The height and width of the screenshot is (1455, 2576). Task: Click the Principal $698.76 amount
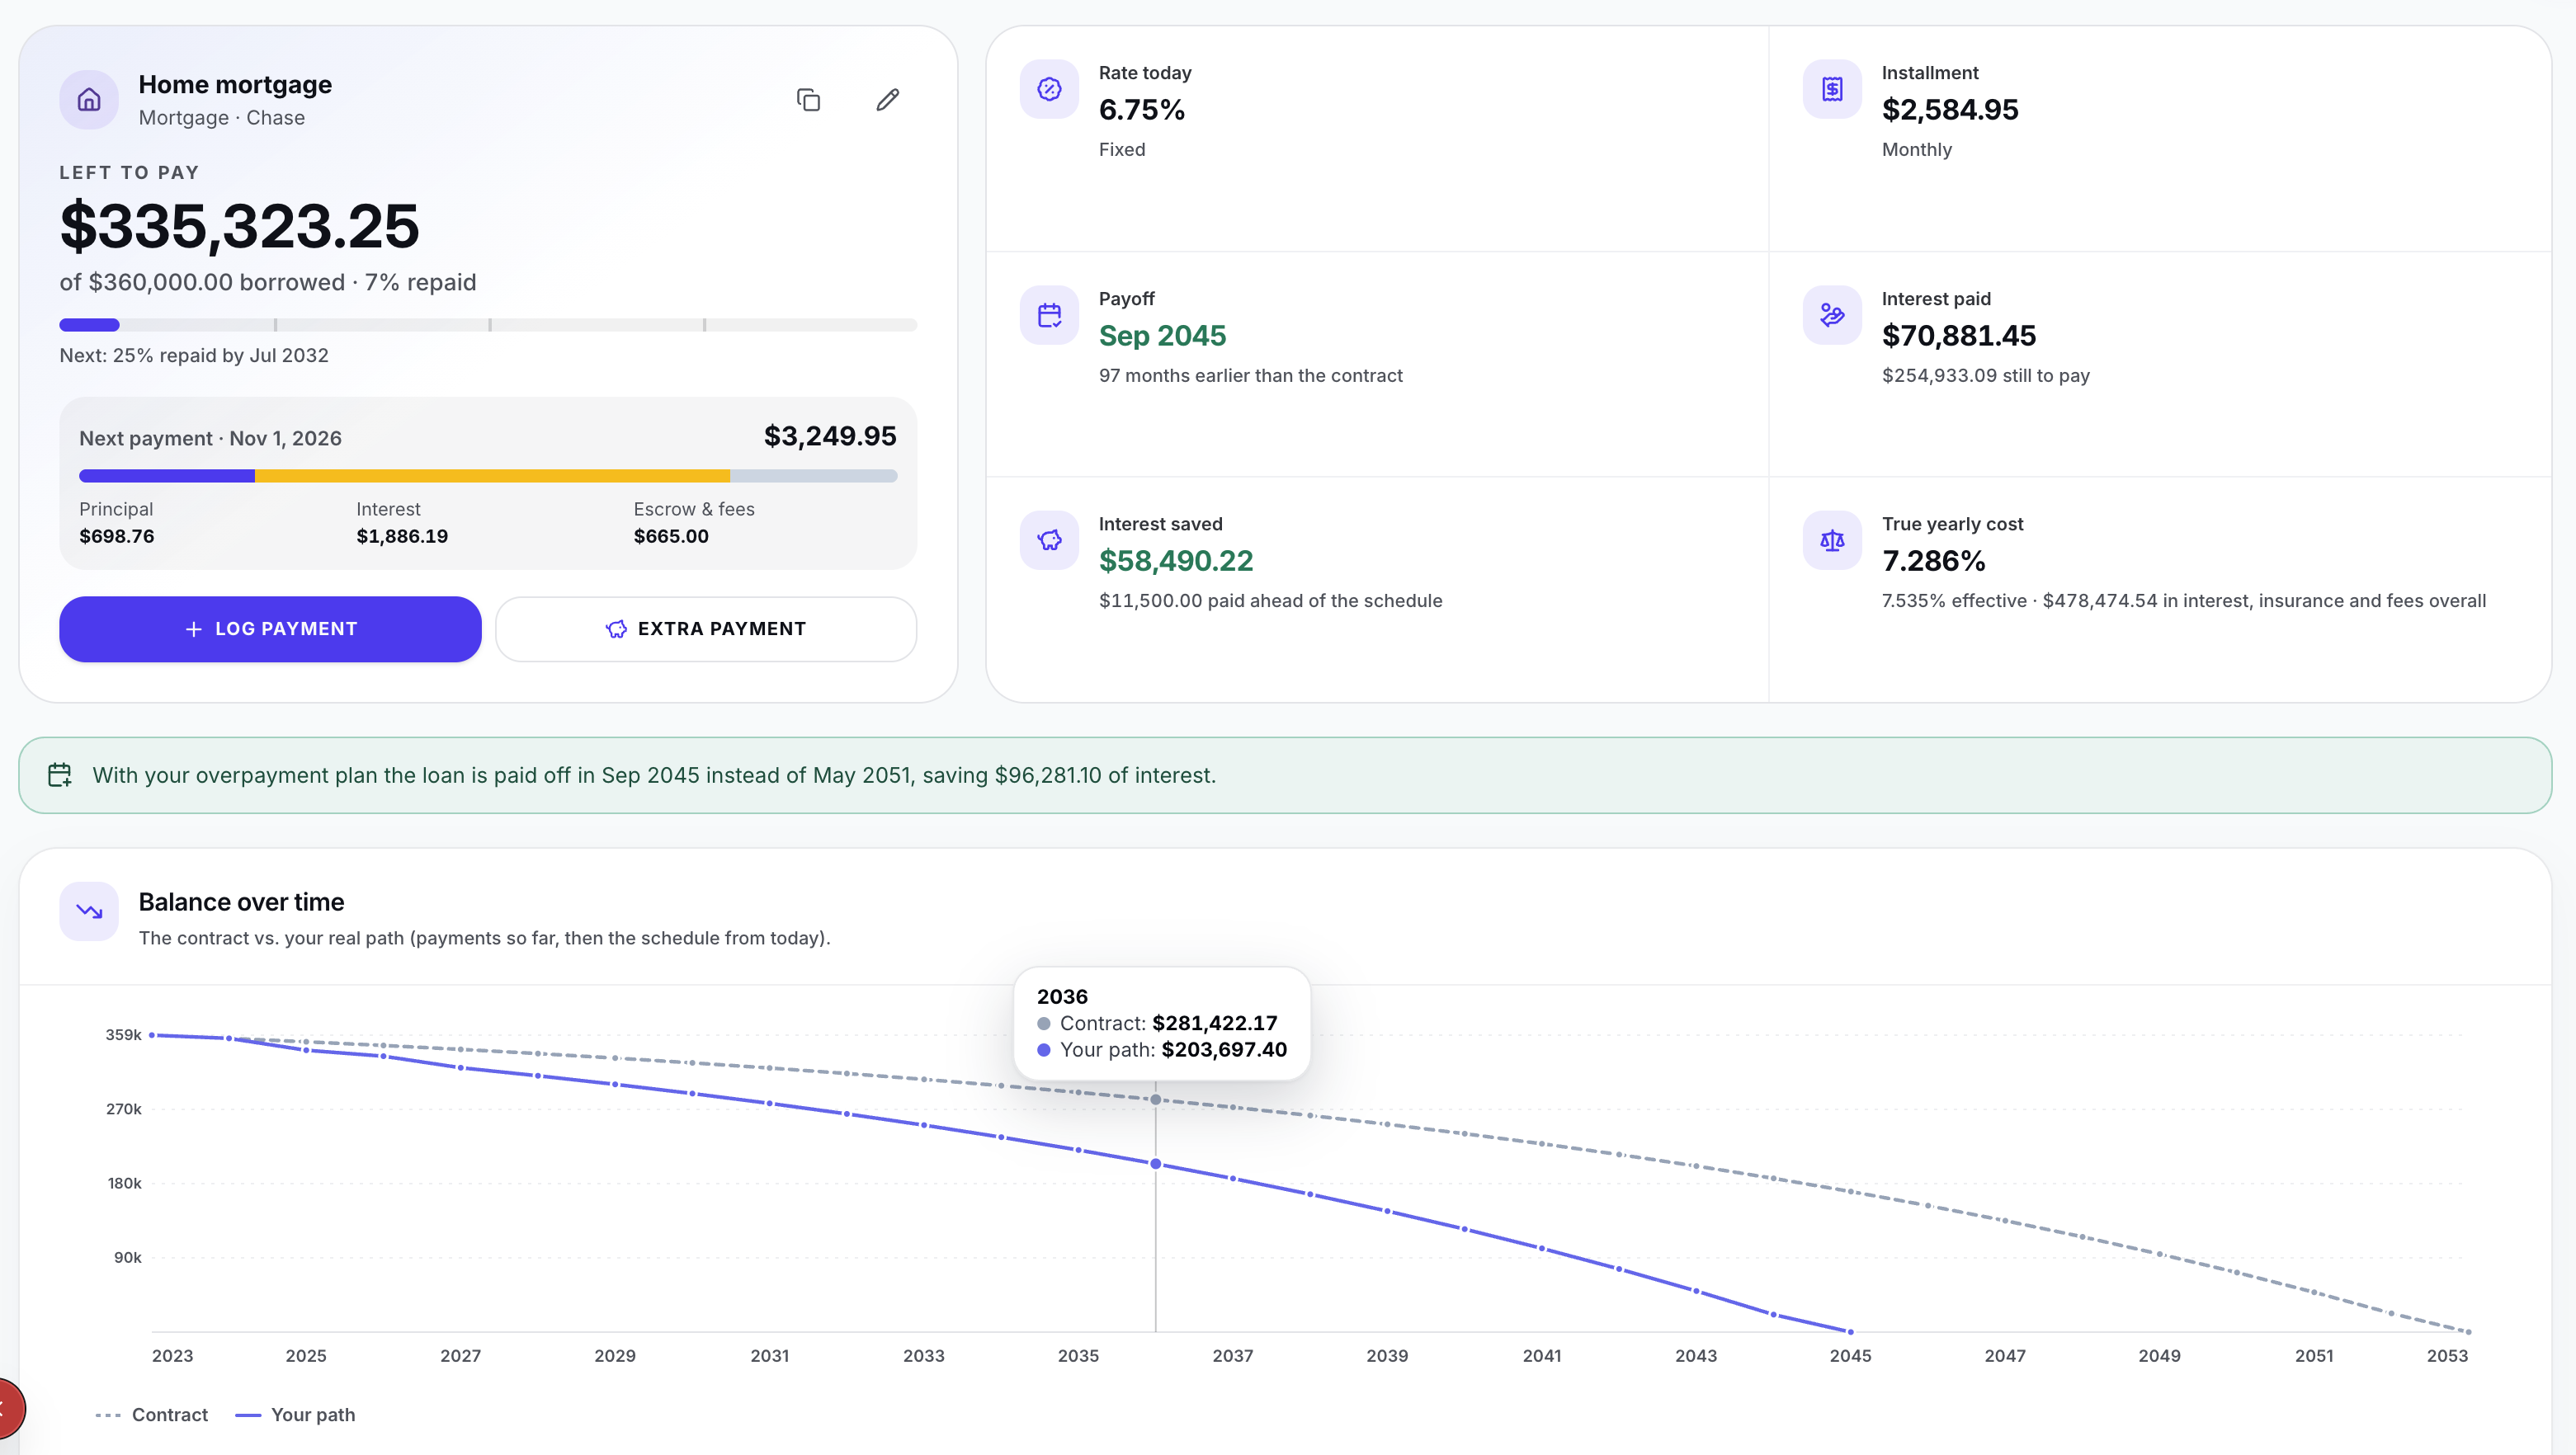click(117, 536)
